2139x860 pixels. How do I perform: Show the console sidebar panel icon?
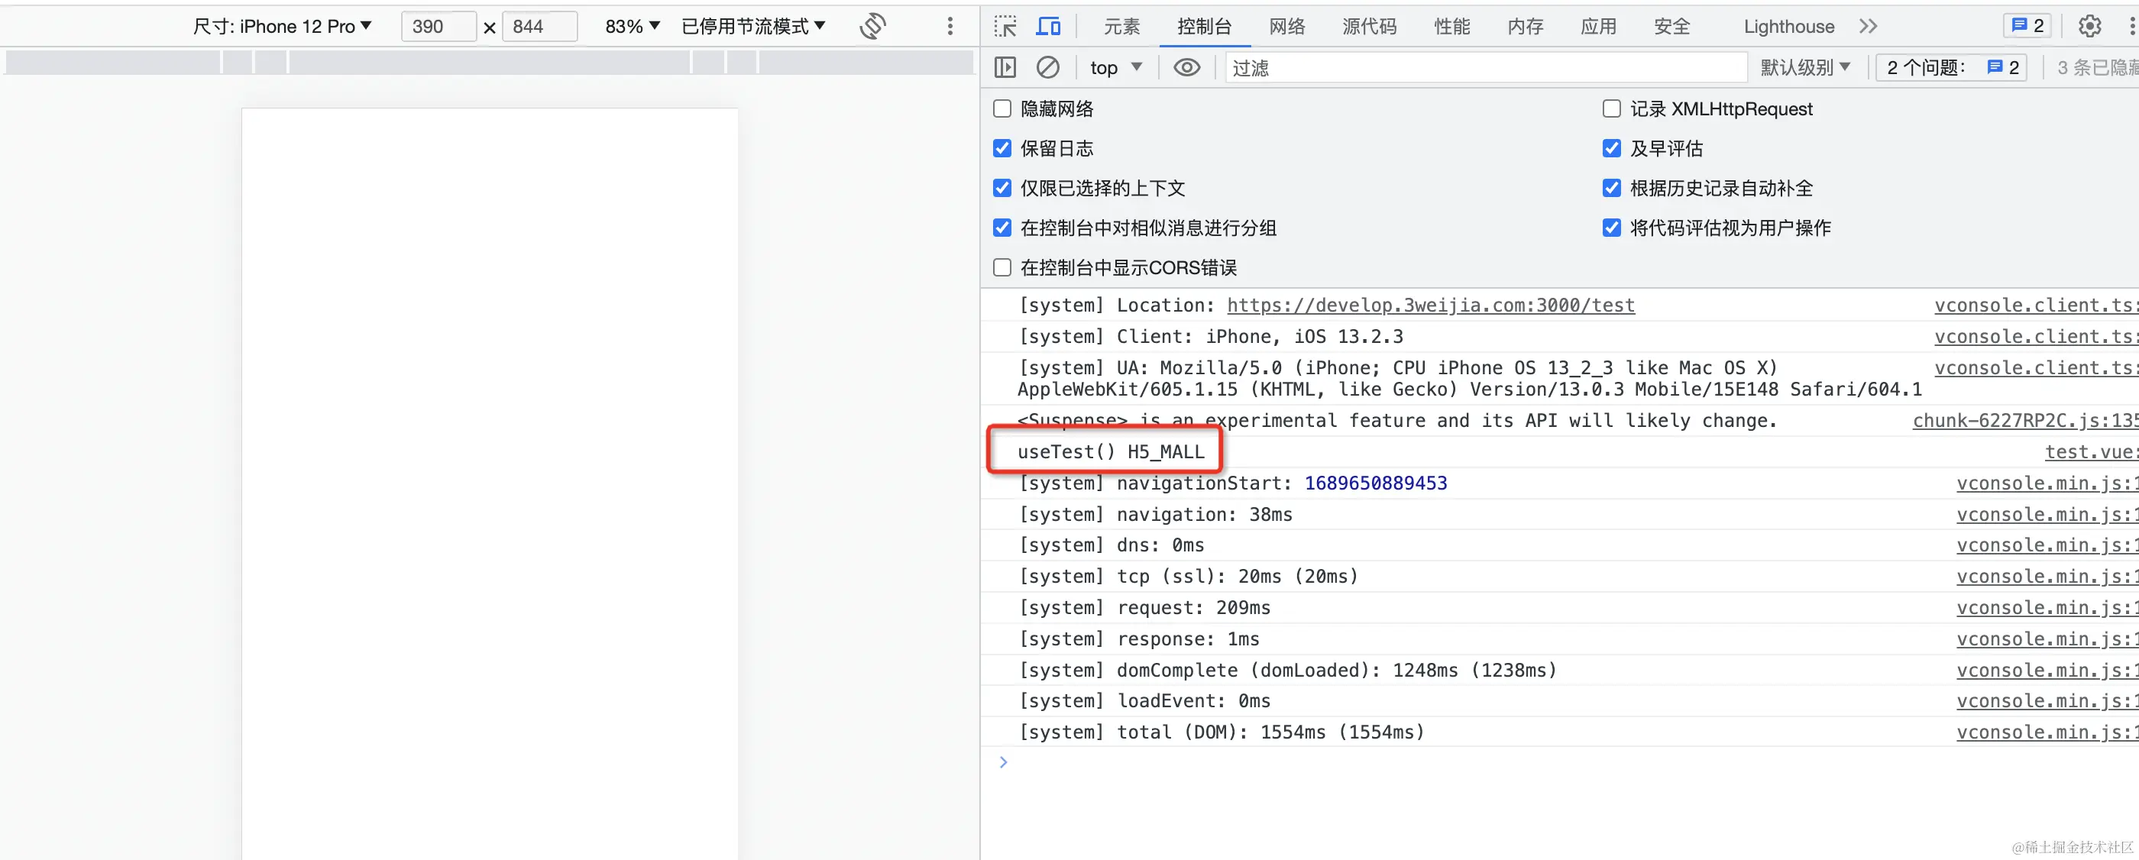coord(1005,67)
